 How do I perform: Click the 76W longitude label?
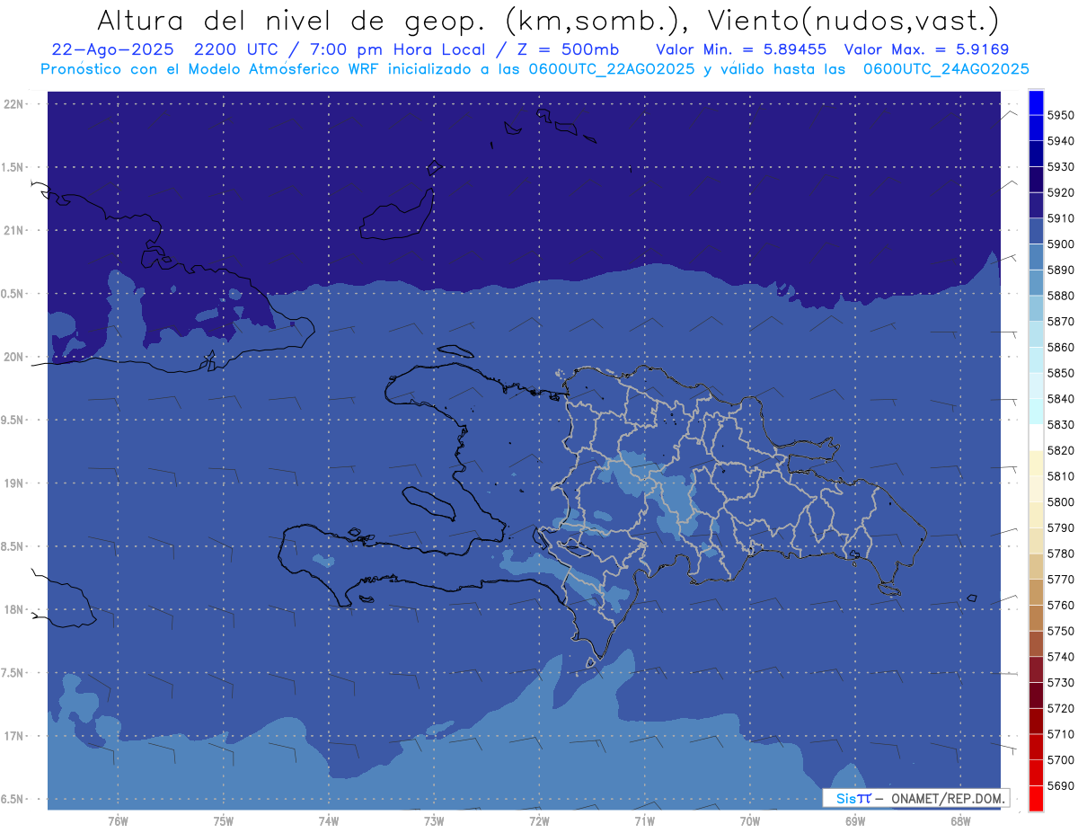[x=118, y=821]
